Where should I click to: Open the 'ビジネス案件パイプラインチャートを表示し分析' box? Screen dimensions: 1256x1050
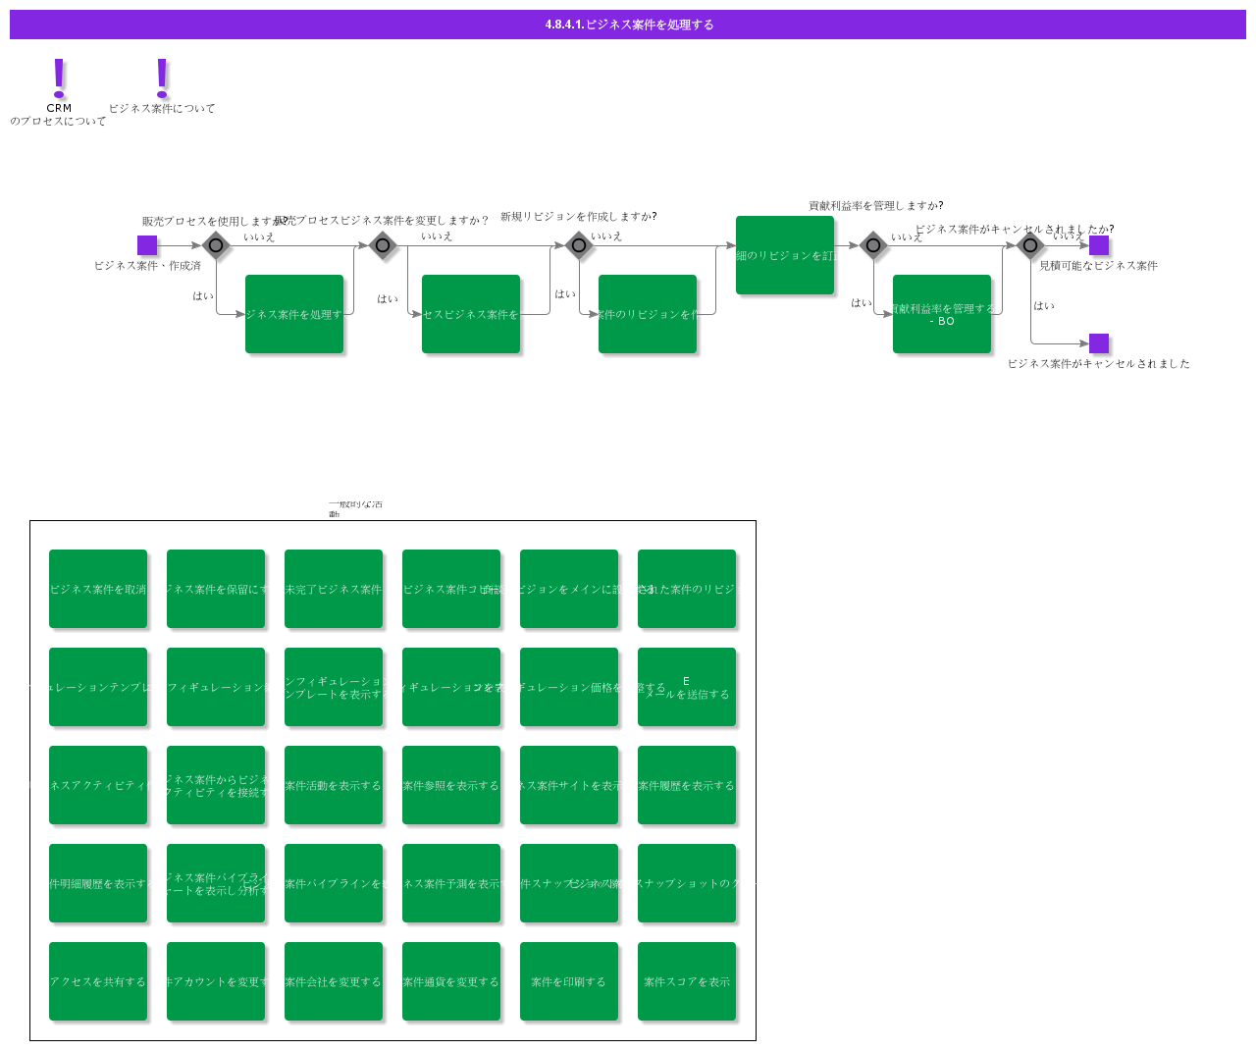point(216,883)
